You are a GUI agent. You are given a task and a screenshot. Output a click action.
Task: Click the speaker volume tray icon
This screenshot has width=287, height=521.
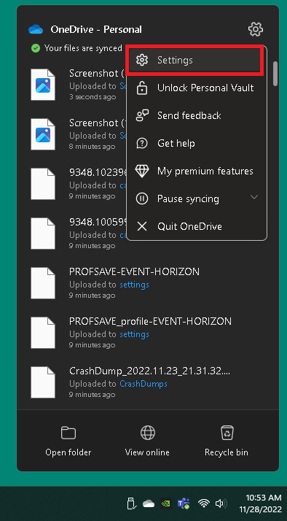(221, 503)
